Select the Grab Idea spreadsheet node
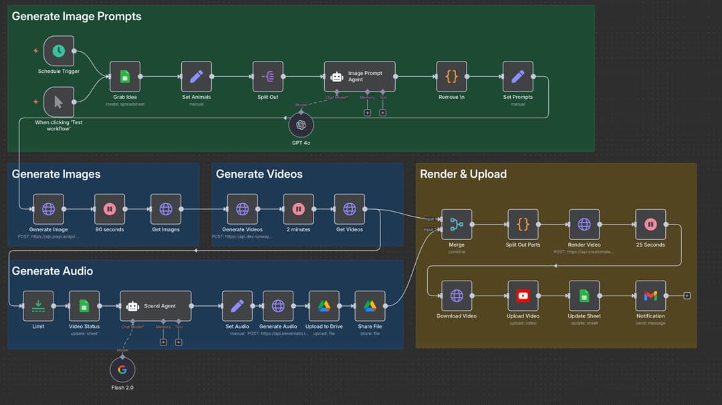 pos(124,76)
